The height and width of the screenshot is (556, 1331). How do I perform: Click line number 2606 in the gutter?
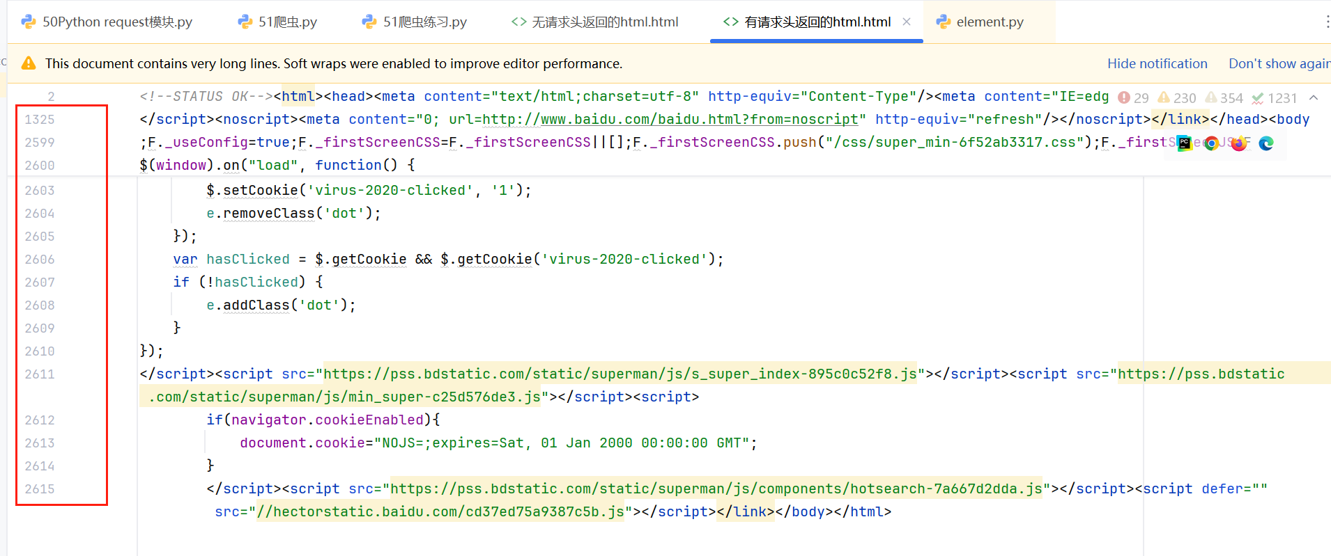pos(40,260)
